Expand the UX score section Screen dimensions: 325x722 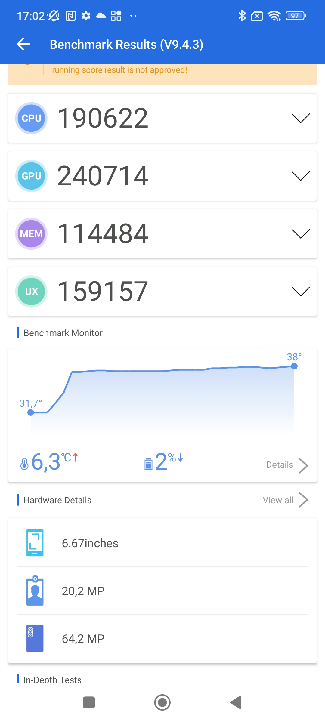(x=301, y=292)
